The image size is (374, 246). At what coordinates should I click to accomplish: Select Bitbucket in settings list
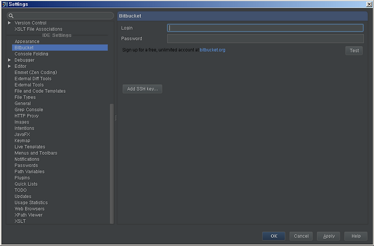tap(60, 48)
